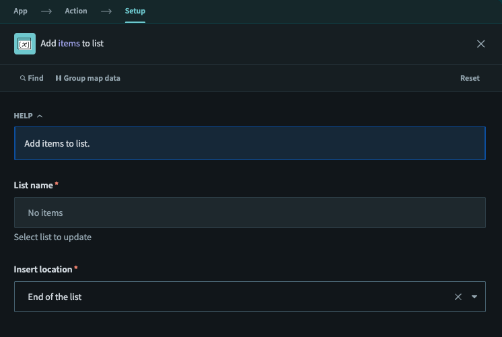Click the arrow between App and Action
Screen dimensions: 502x337
click(46, 11)
